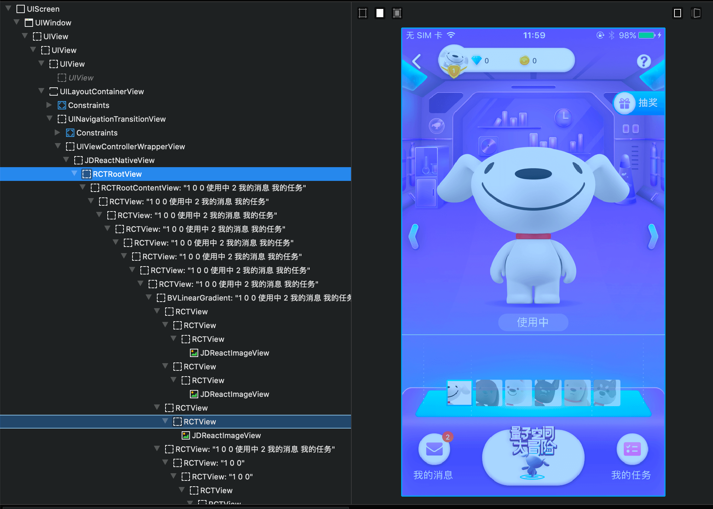Open the 抽奖 gift lottery button
Viewport: 713px width, 509px height.
(639, 103)
